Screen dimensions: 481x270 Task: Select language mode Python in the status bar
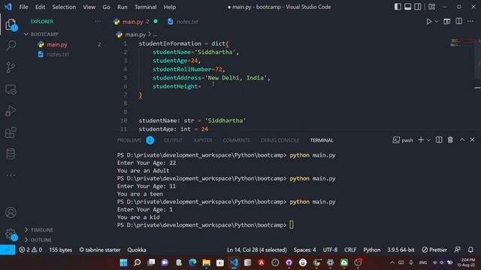pos(372,250)
